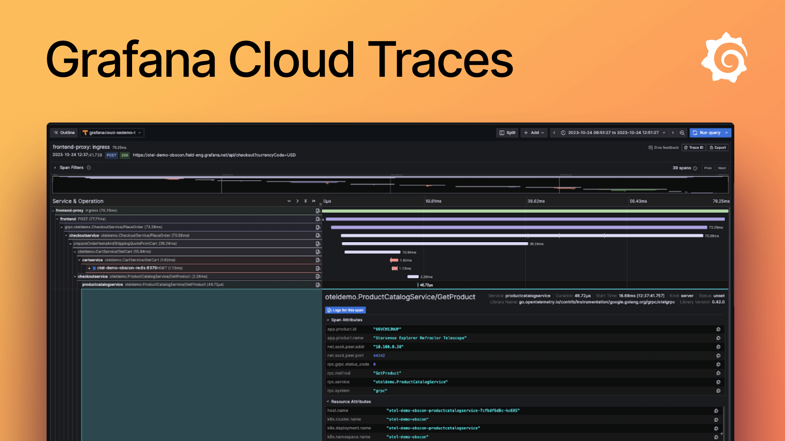Expand otel-demo-obscon-redis:6379 span
Image resolution: width=785 pixels, height=441 pixels.
tap(89, 268)
